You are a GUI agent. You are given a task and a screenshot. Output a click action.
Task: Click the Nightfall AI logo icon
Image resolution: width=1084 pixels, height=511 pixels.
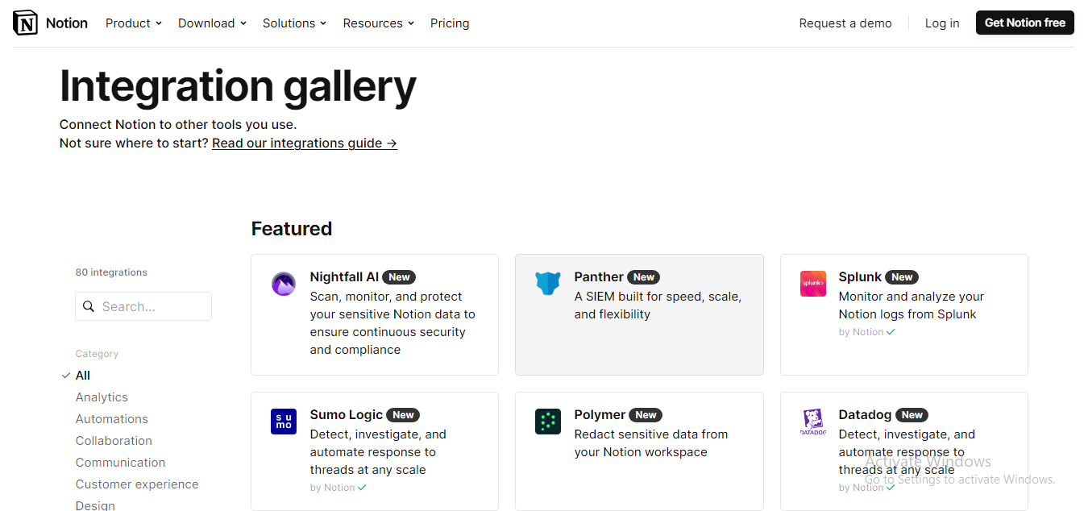point(284,284)
